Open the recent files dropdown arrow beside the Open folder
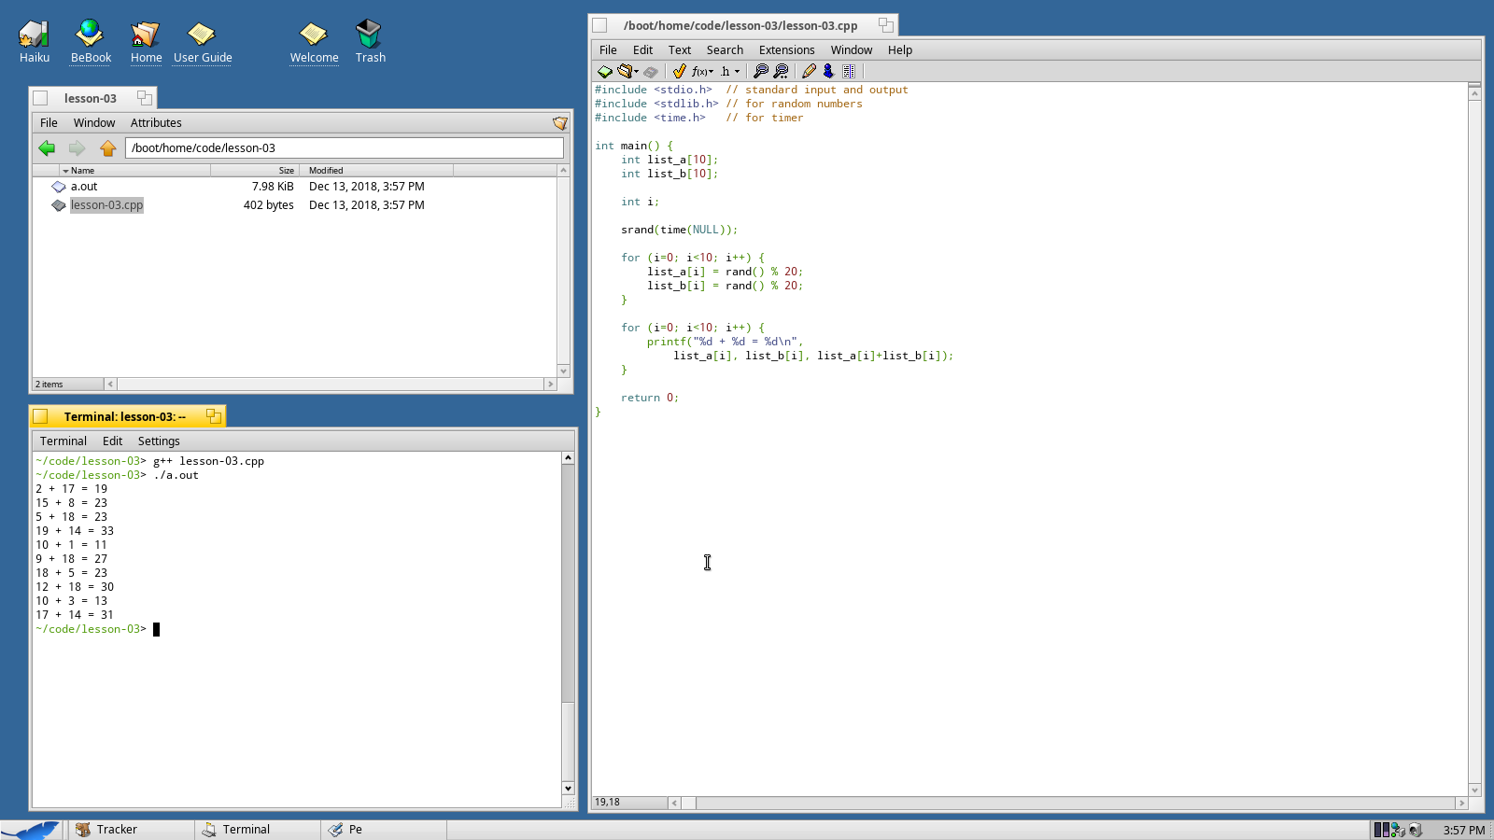1494x840 pixels. 637,72
